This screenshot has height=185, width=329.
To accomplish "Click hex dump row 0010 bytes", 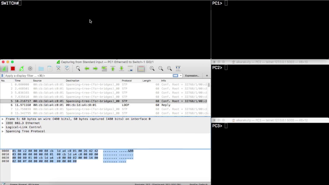I will 55,154.
